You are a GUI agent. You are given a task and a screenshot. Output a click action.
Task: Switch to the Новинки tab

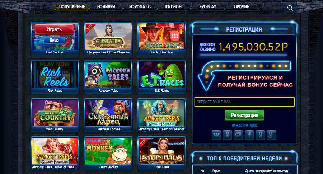[x=106, y=7]
